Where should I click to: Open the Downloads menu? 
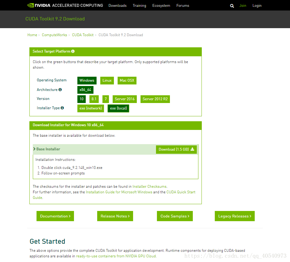click(117, 6)
